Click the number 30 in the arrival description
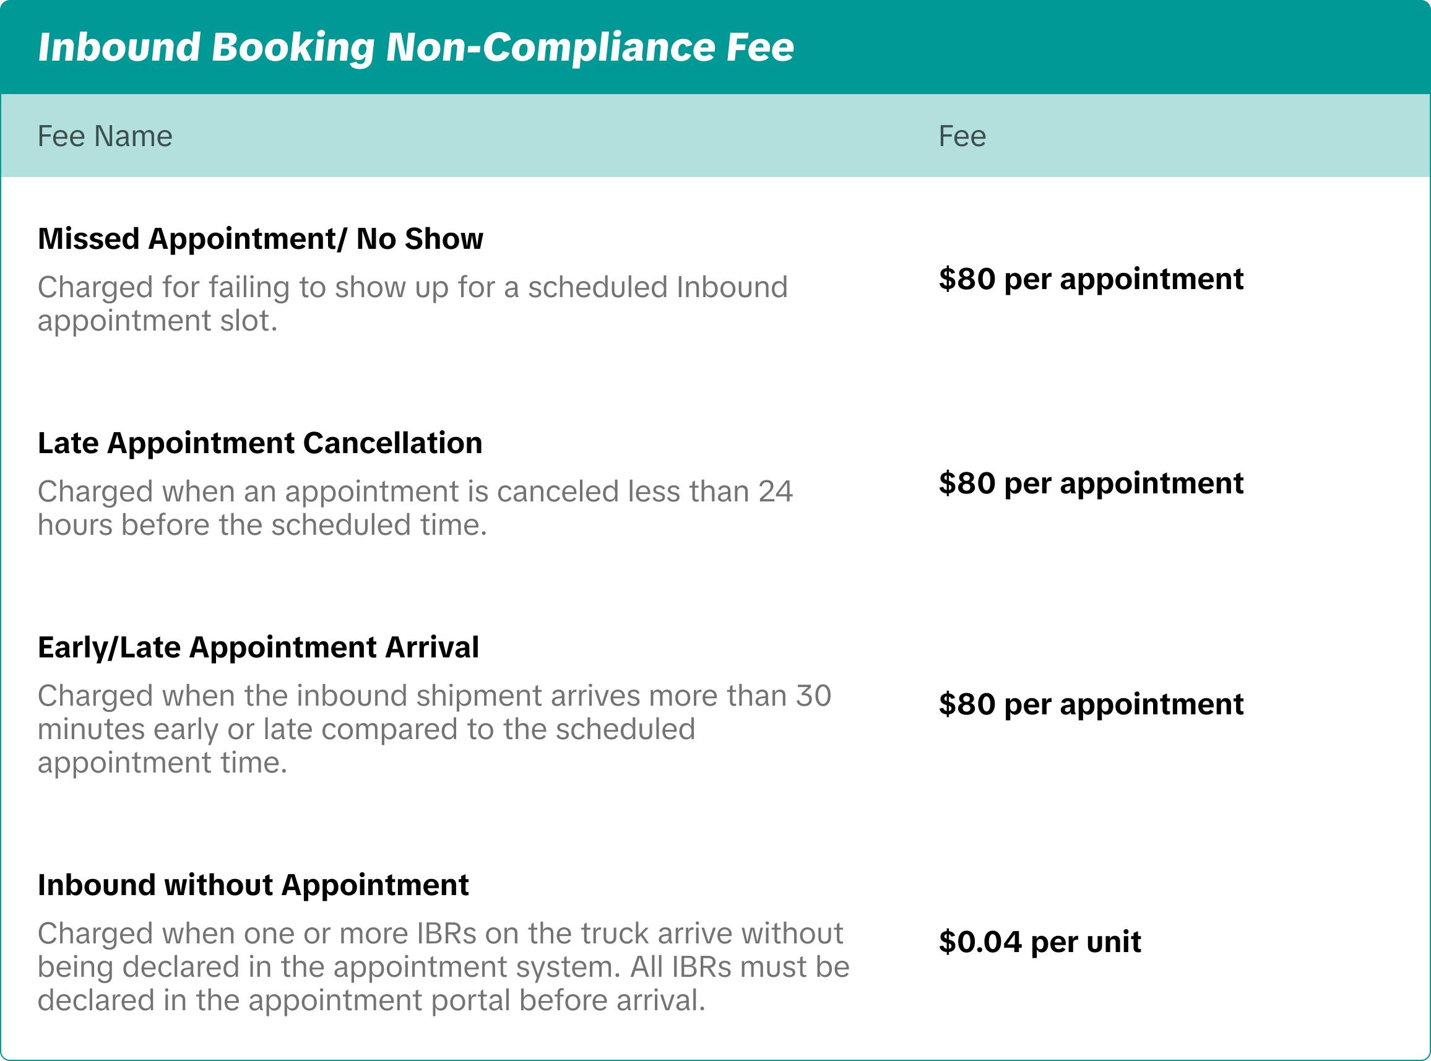The width and height of the screenshot is (1431, 1061). coord(813,696)
